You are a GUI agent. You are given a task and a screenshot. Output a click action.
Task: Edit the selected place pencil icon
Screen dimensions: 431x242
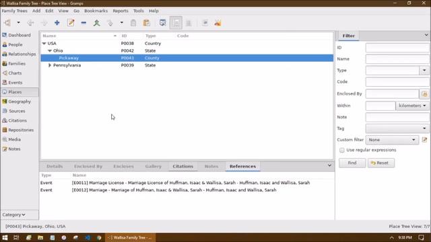[x=71, y=23]
